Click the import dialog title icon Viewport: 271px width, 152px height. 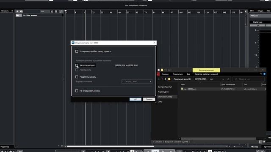(x=73, y=43)
